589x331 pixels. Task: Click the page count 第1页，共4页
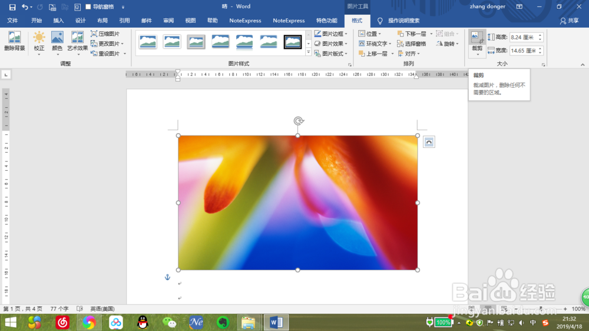pos(22,309)
